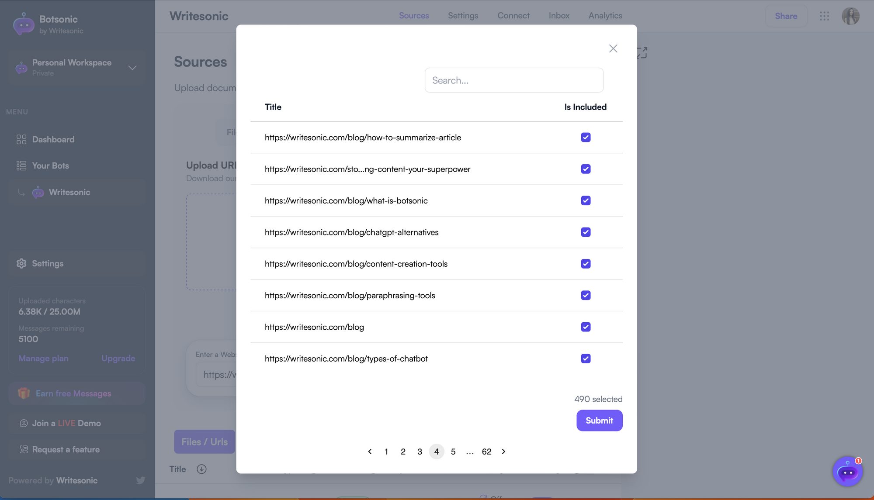Click the Manage plan link
The image size is (874, 500).
pyautogui.click(x=43, y=358)
